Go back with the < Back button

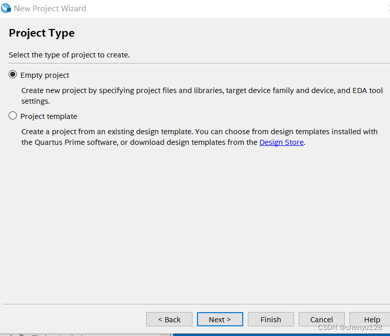click(x=169, y=319)
